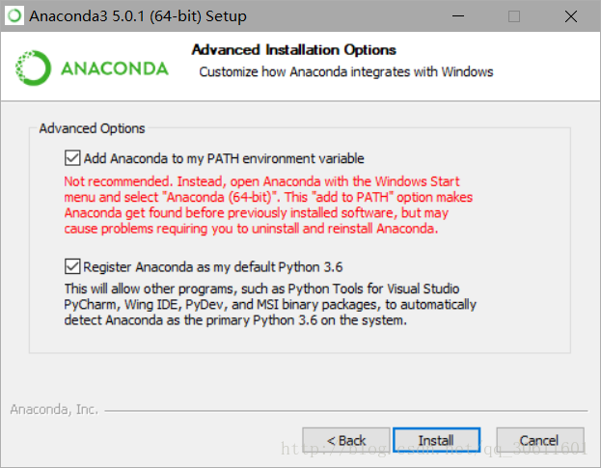The width and height of the screenshot is (601, 468).
Task: Click the Anaconda setup title bar icon
Action: click(x=14, y=16)
